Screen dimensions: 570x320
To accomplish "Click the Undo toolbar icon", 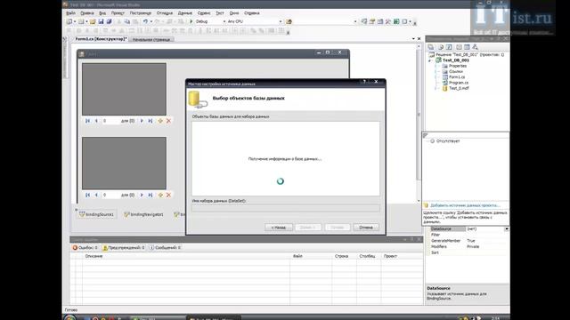I will click(x=145, y=21).
